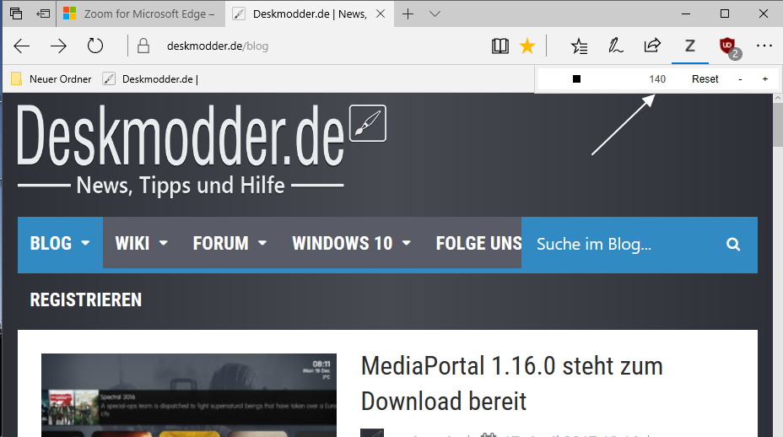Increase zoom with plus button

(765, 79)
